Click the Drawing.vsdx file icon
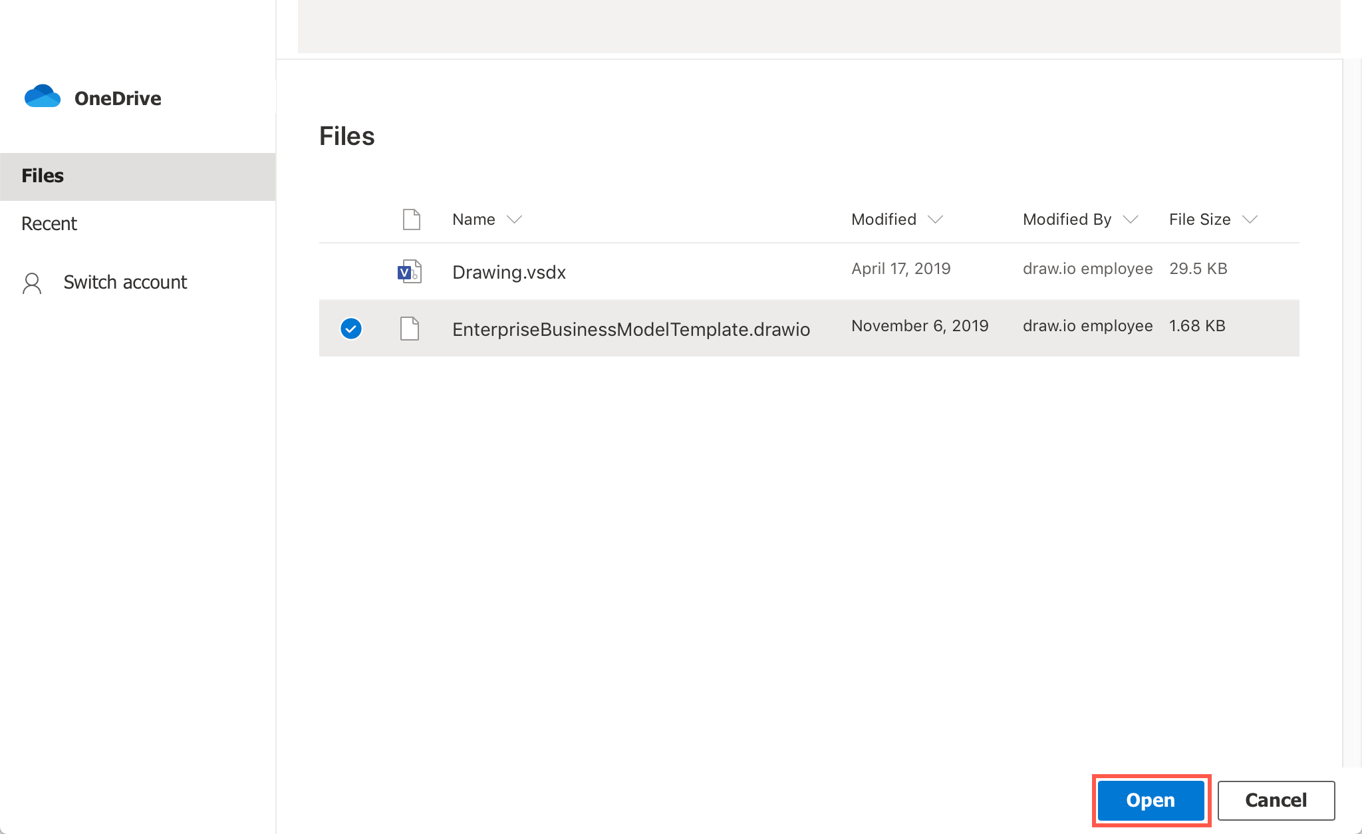Image resolution: width=1362 pixels, height=834 pixels. click(x=408, y=271)
